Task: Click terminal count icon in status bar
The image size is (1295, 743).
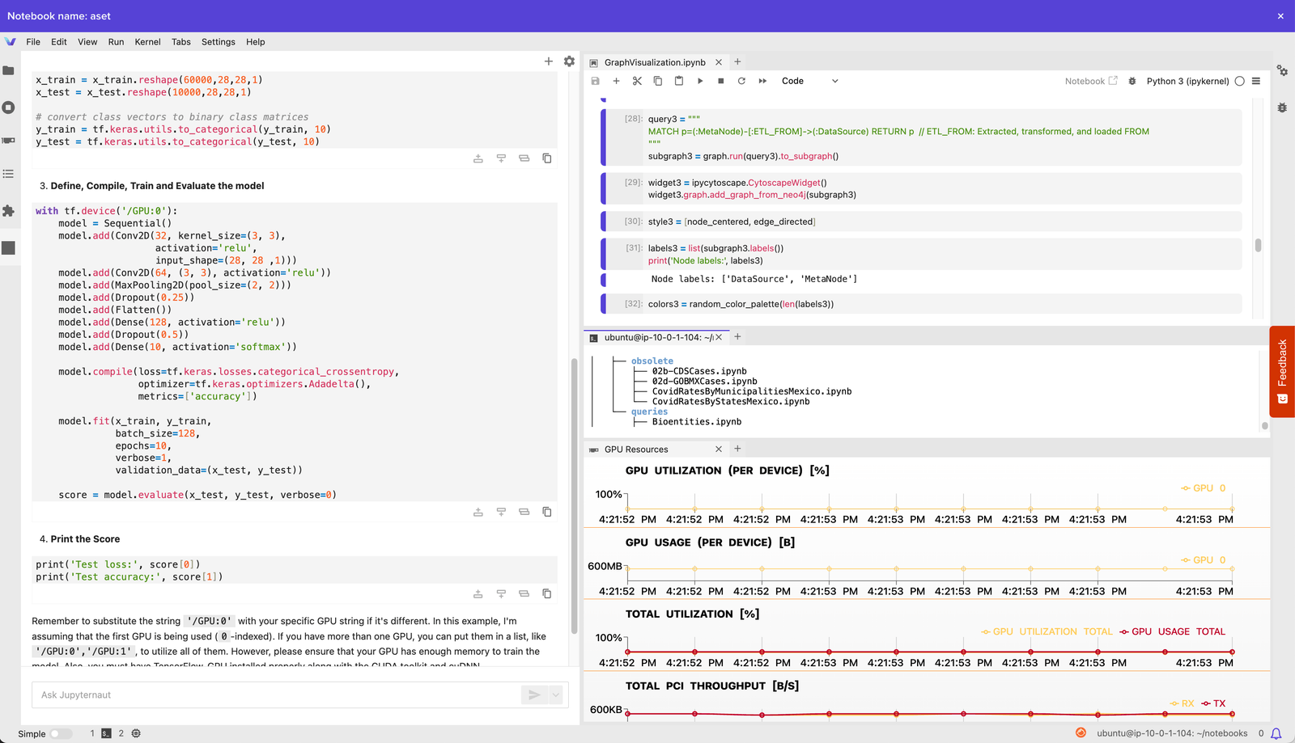Action: point(106,734)
